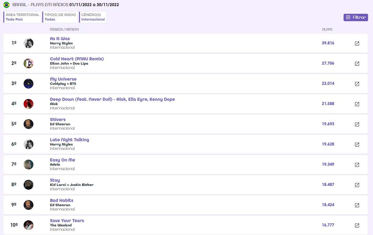The height and width of the screenshot is (235, 373).
Task: Click the Shivers artist thumbnail
Action: [29, 124]
